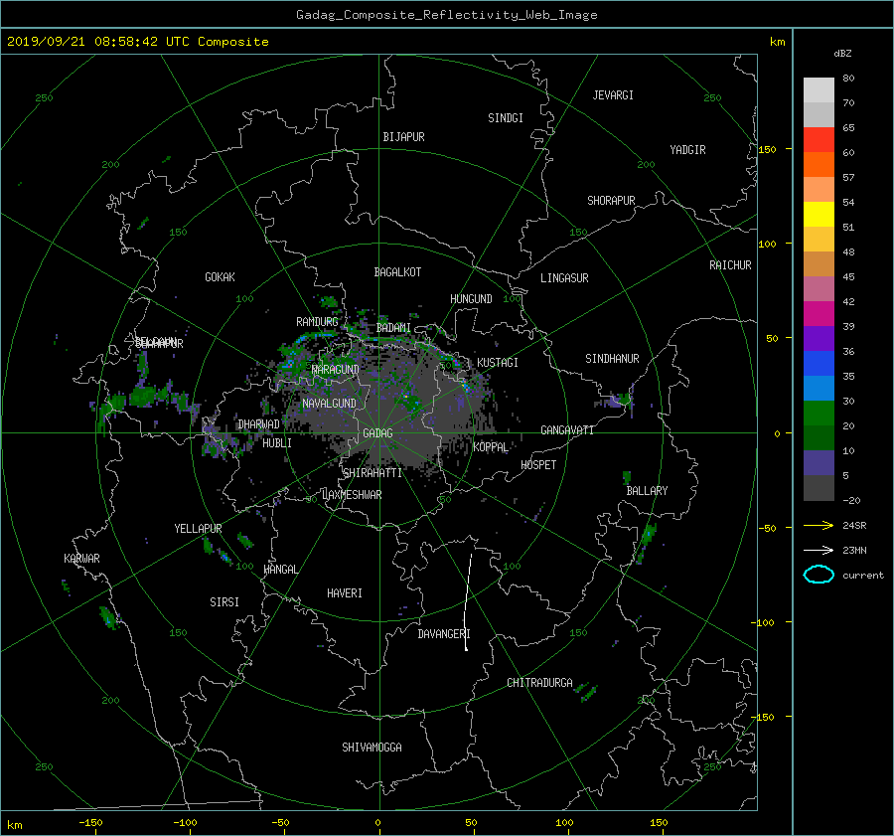Choose the purple 36 dBZ legend swatch
The image size is (894, 836).
click(x=819, y=339)
